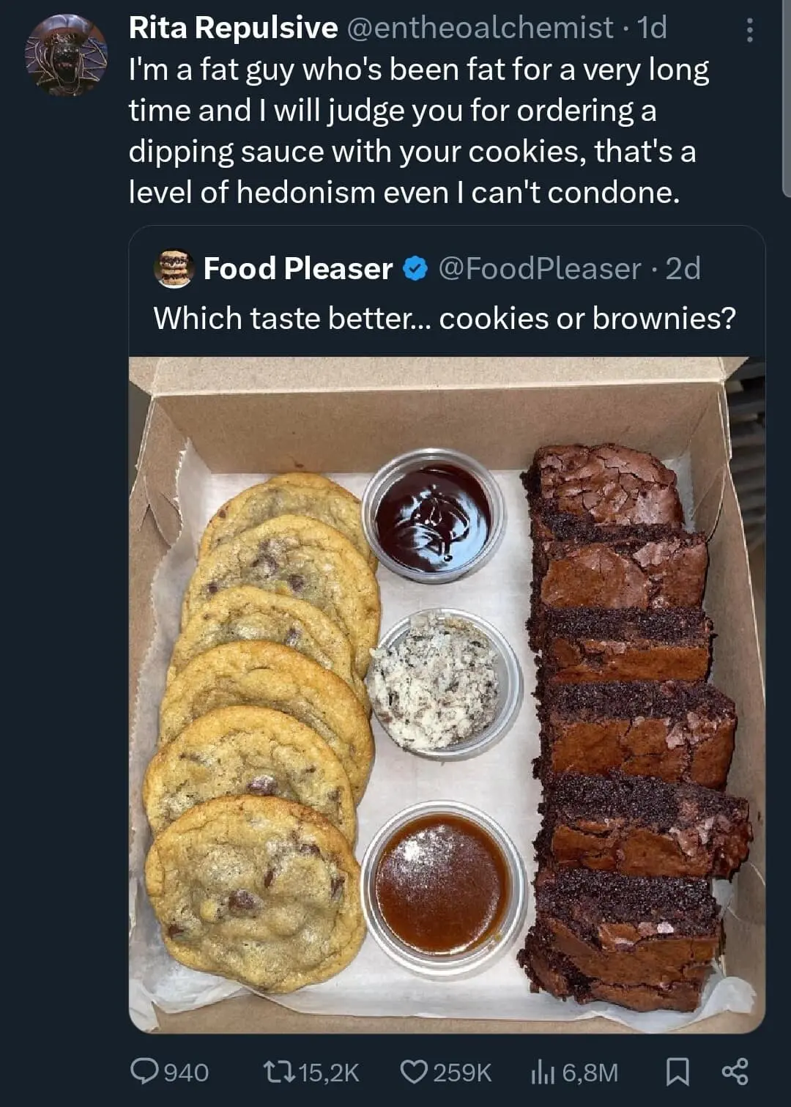Click the 2d timestamp on quoted tweet
The width and height of the screenshot is (791, 1107).
pyautogui.click(x=683, y=269)
